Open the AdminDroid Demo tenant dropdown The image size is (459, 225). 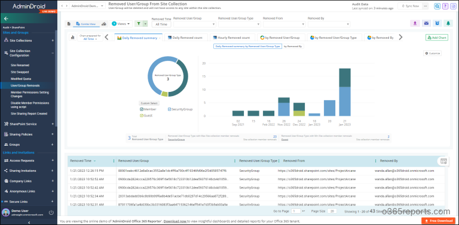(x=88, y=6)
